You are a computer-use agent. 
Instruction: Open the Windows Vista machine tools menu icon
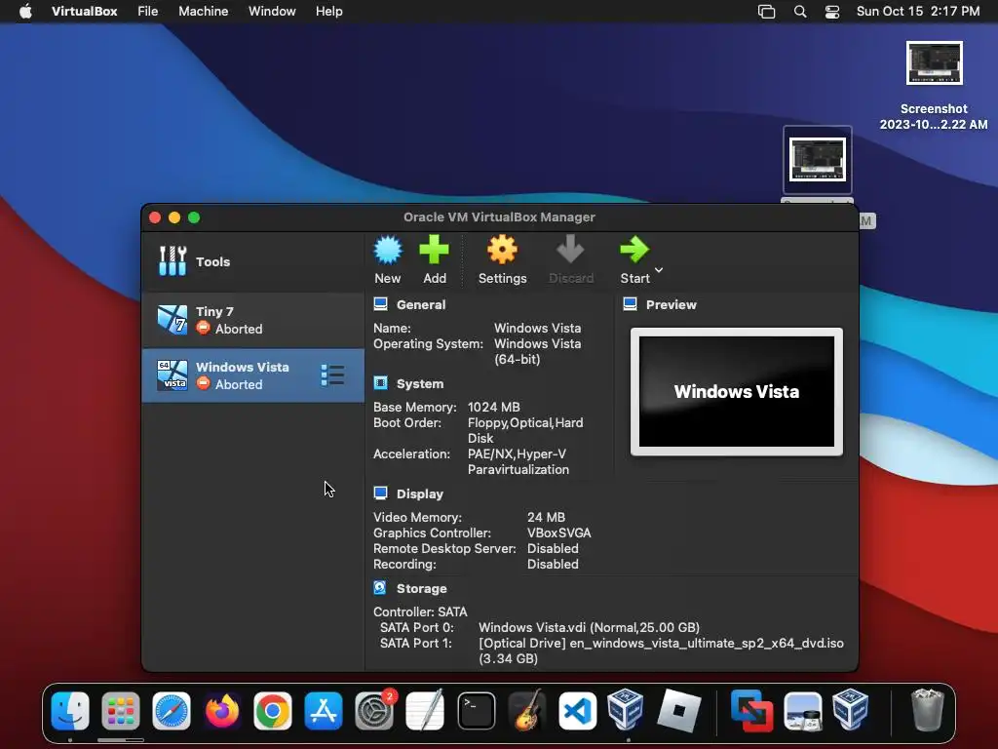pos(332,375)
